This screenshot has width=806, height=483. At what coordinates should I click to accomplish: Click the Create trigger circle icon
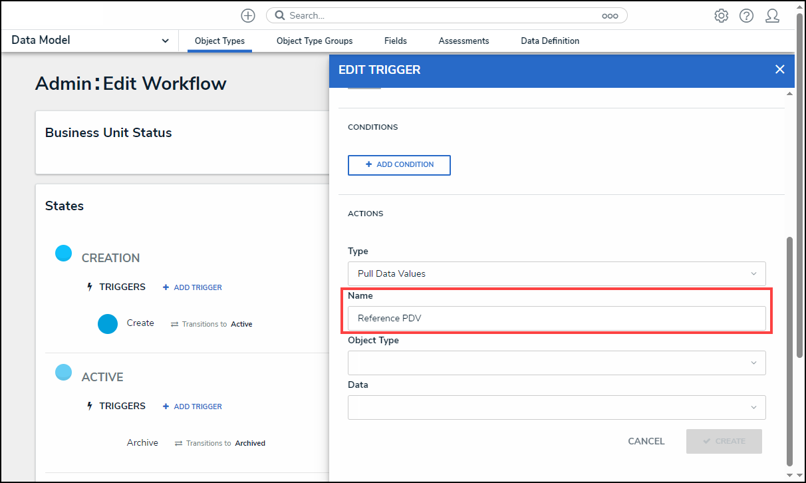pyautogui.click(x=108, y=324)
